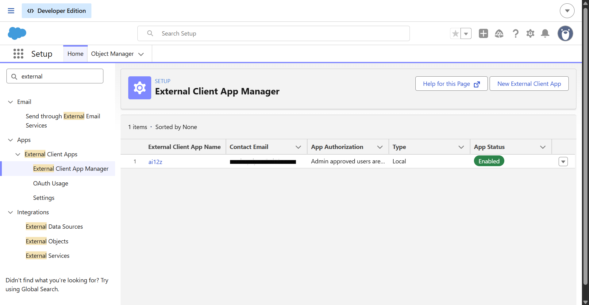Click the Salesforce cloud logo
The height and width of the screenshot is (305, 589).
coord(17,33)
